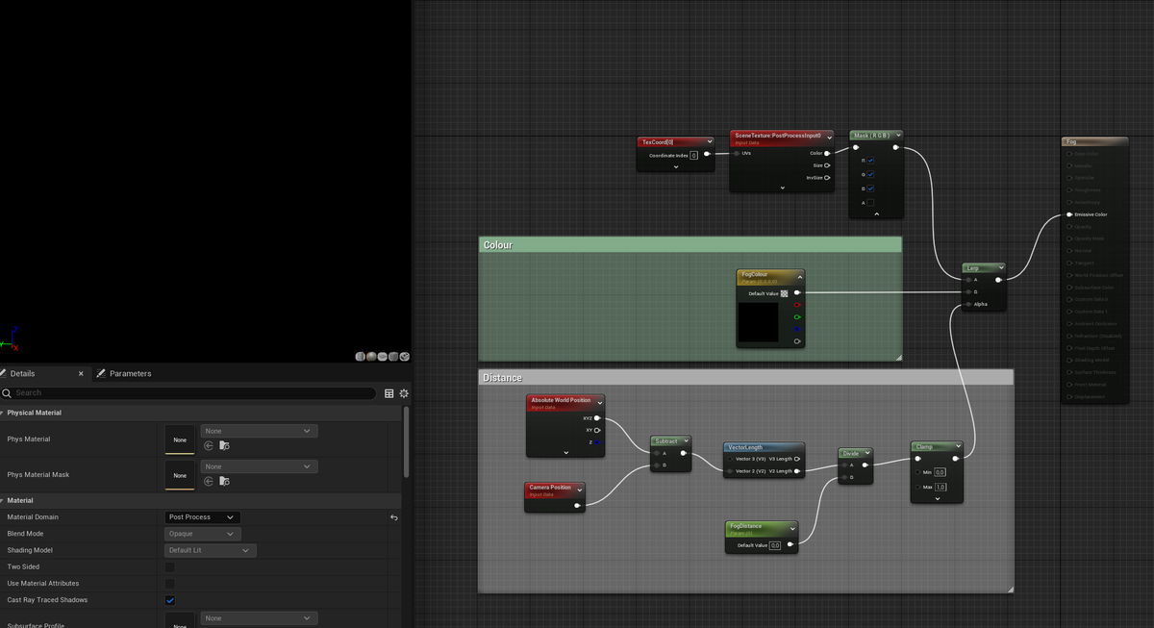Viewport: 1154px width, 628px height.
Task: Open Details panel settings gear
Action: coord(404,393)
